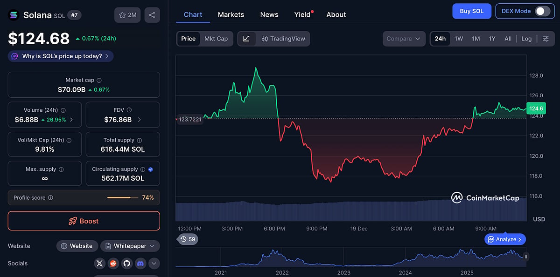
Task: Select the Mkt Cap chart option
Action: pos(216,39)
